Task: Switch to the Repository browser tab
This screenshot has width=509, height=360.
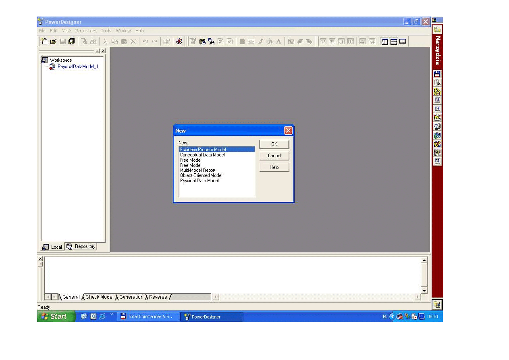Action: pyautogui.click(x=81, y=246)
